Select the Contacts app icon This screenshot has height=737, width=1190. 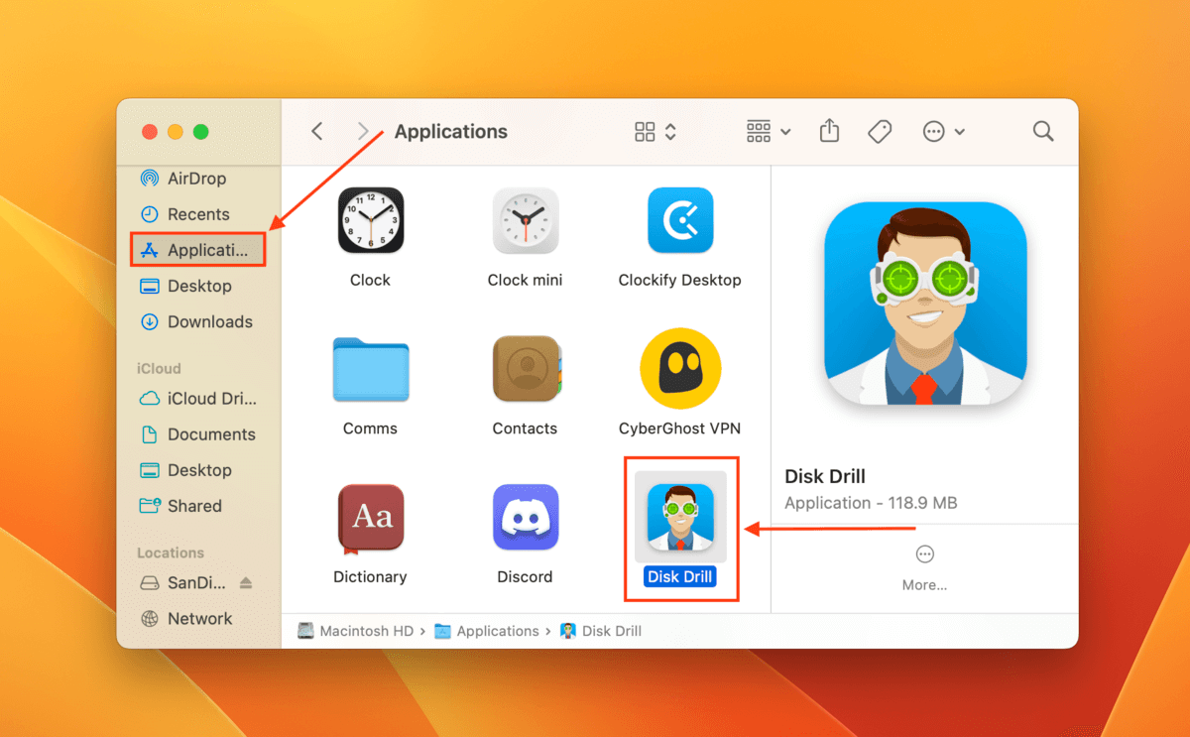[x=526, y=369]
